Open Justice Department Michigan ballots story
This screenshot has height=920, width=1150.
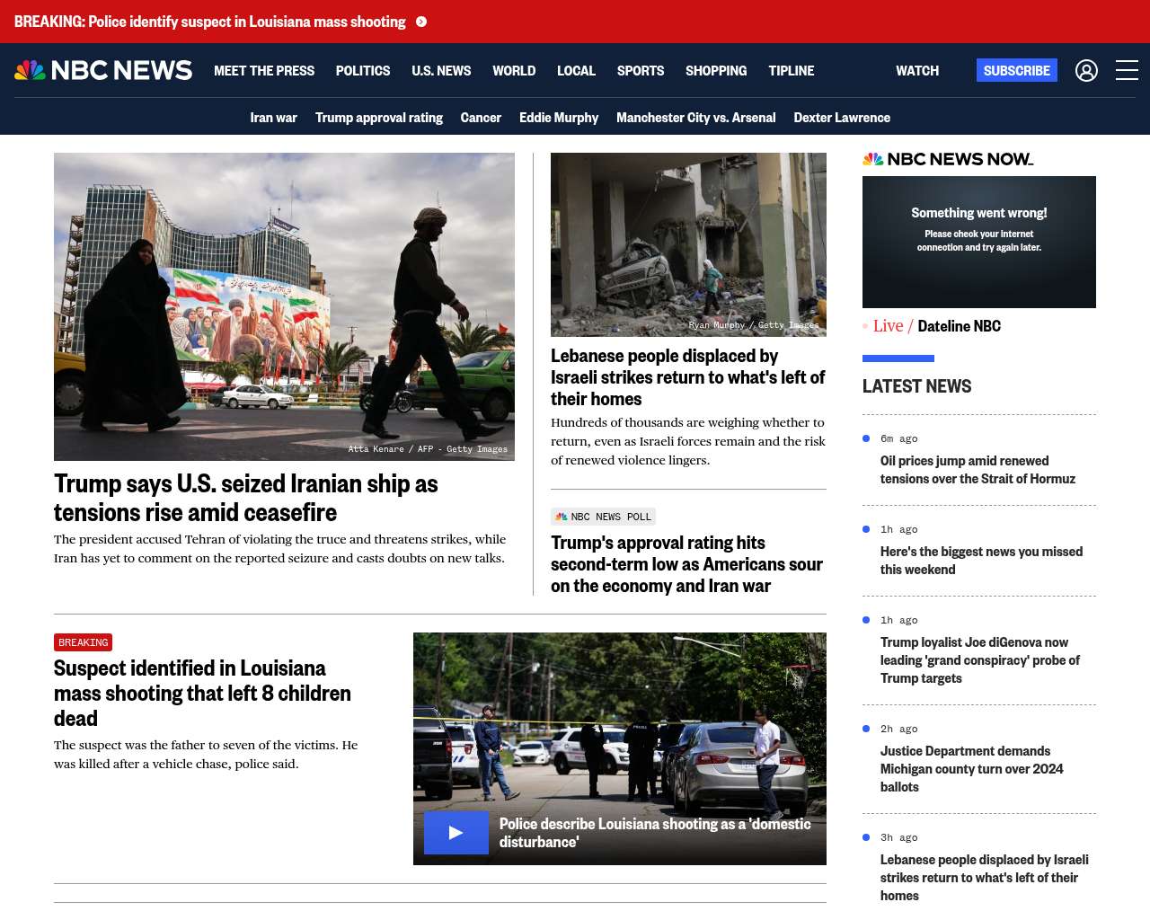(x=971, y=769)
